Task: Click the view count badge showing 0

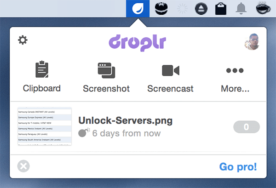Action: click(x=247, y=127)
